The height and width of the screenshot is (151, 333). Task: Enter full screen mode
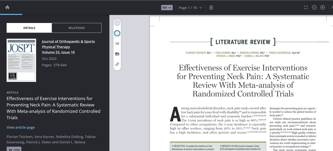click(x=306, y=7)
